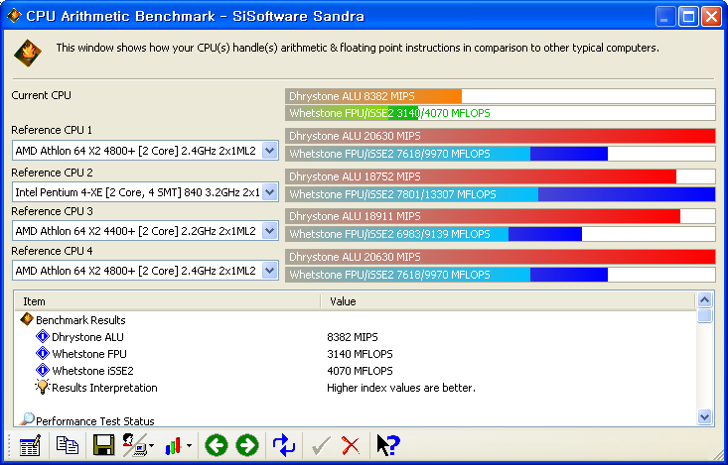
Task: Click the Whetstone 7801/13307 MFLOPS bar
Action: click(x=500, y=193)
